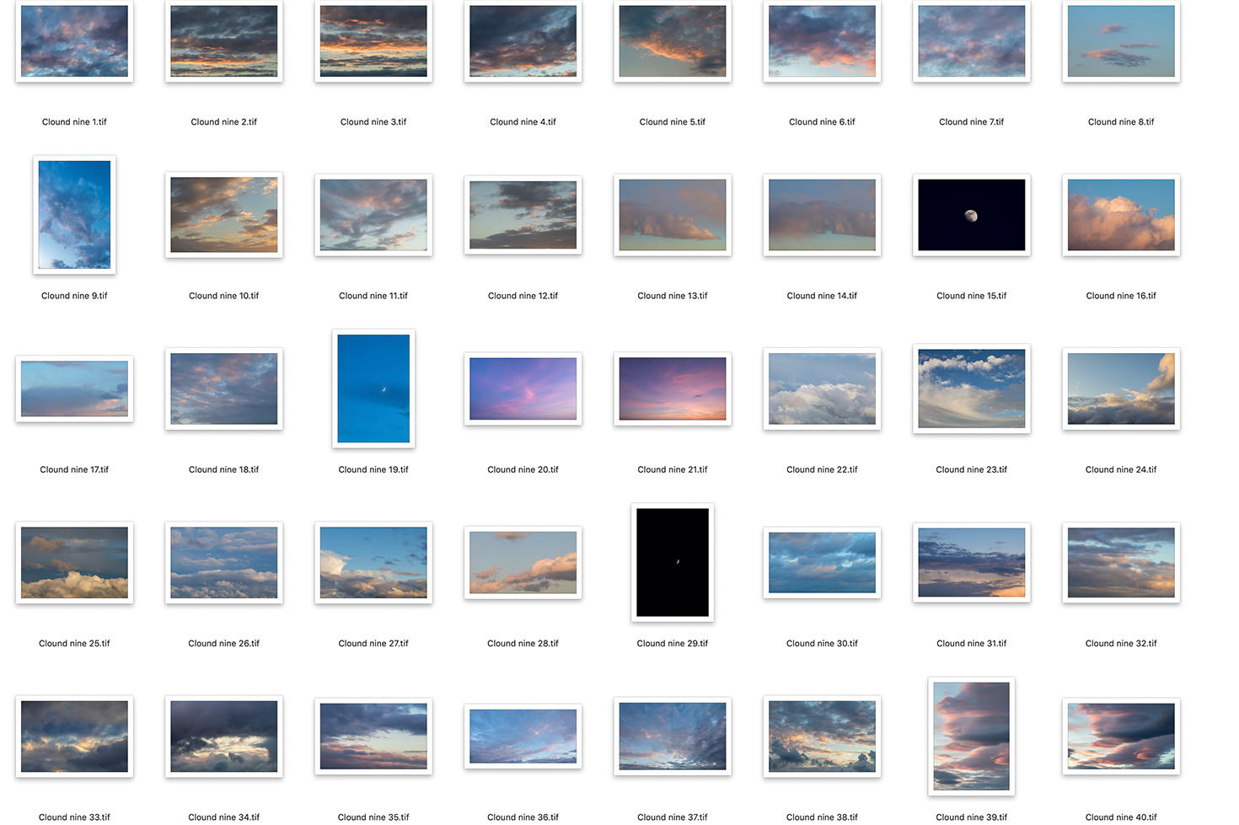1239x825 pixels.
Task: Click the filename label Clound nine 12.tif
Action: (523, 296)
